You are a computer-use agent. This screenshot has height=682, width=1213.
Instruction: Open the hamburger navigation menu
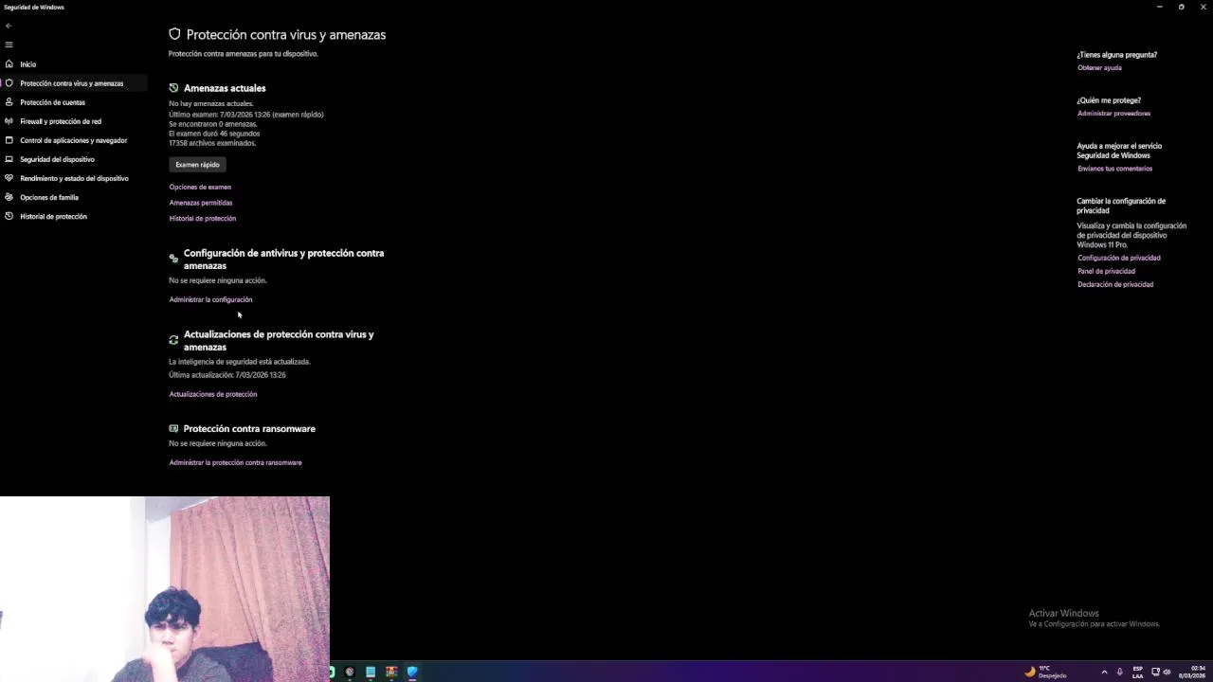click(x=9, y=45)
